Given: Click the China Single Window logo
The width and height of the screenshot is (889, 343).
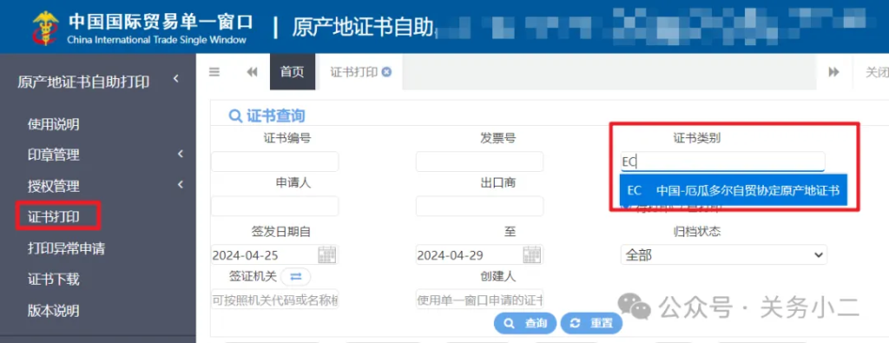Looking at the screenshot, I should pyautogui.click(x=45, y=27).
